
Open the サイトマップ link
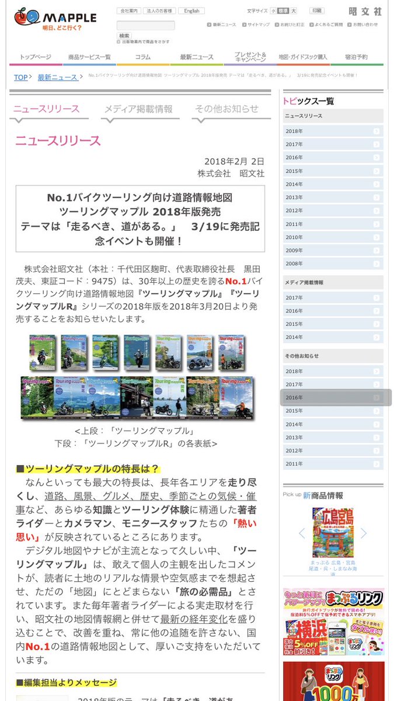256,25
